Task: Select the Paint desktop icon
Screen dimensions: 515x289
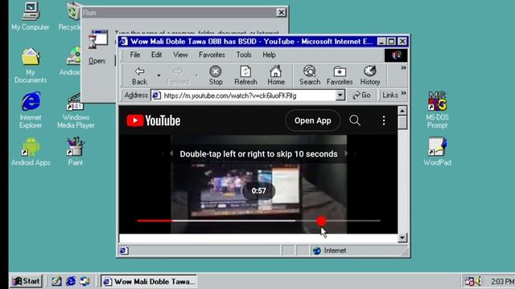Action: (x=75, y=152)
